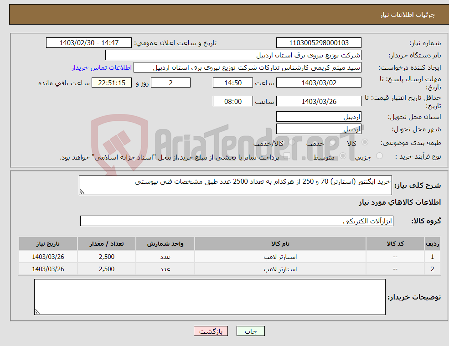Click the نام کالا column header

tap(280, 244)
